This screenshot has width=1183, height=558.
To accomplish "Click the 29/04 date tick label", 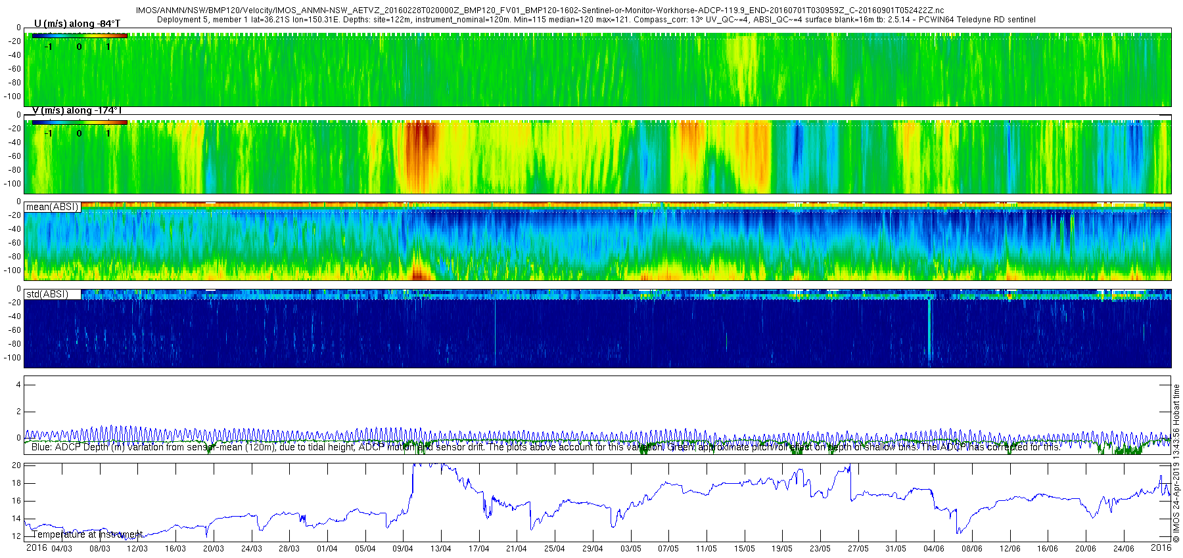I will (593, 549).
